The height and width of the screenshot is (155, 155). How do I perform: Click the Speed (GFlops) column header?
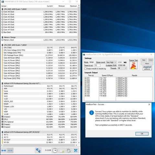coord(107,76)
